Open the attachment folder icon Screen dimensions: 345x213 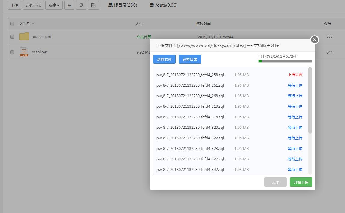point(23,36)
